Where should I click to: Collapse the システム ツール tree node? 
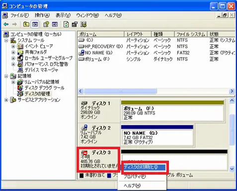pyautogui.click(x=6, y=40)
